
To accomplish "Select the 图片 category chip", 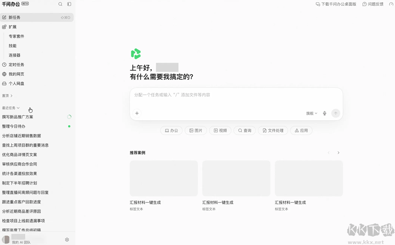I will 196,131.
